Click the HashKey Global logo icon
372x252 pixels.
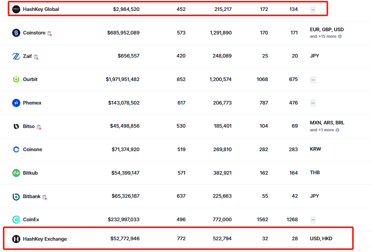(x=16, y=9)
